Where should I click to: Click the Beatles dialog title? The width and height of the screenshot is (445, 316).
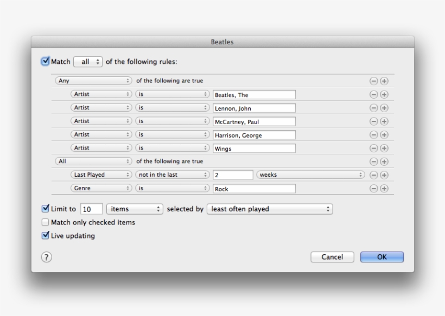(x=222, y=42)
